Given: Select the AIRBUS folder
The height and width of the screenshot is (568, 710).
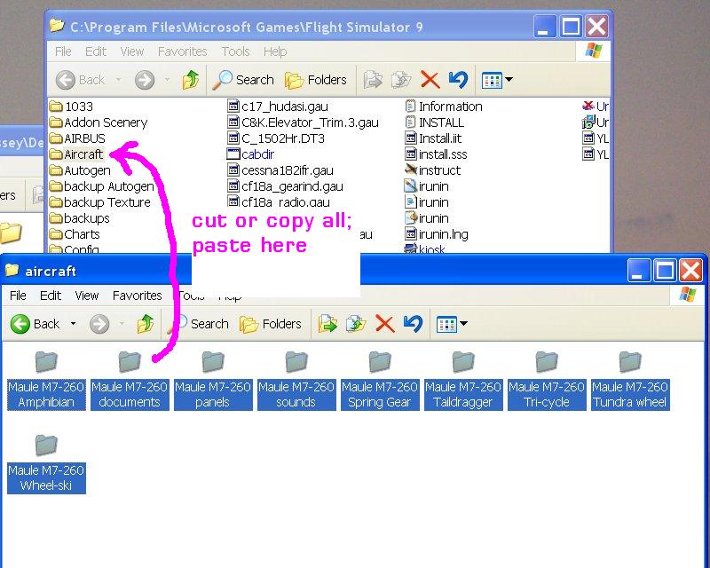Looking at the screenshot, I should [77, 138].
